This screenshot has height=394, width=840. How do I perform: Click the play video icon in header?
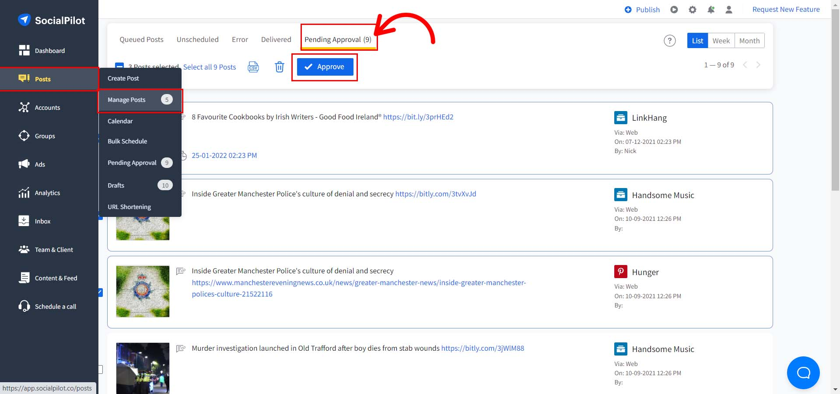674,9
